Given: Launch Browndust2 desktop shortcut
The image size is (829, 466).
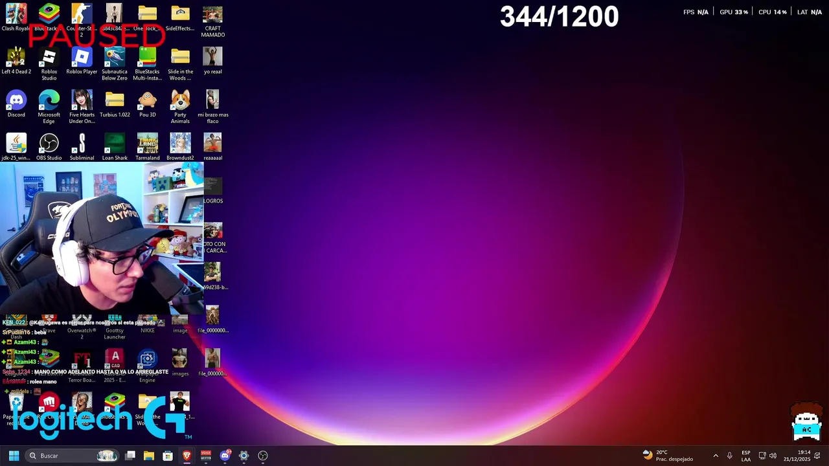Looking at the screenshot, I should pyautogui.click(x=180, y=148).
